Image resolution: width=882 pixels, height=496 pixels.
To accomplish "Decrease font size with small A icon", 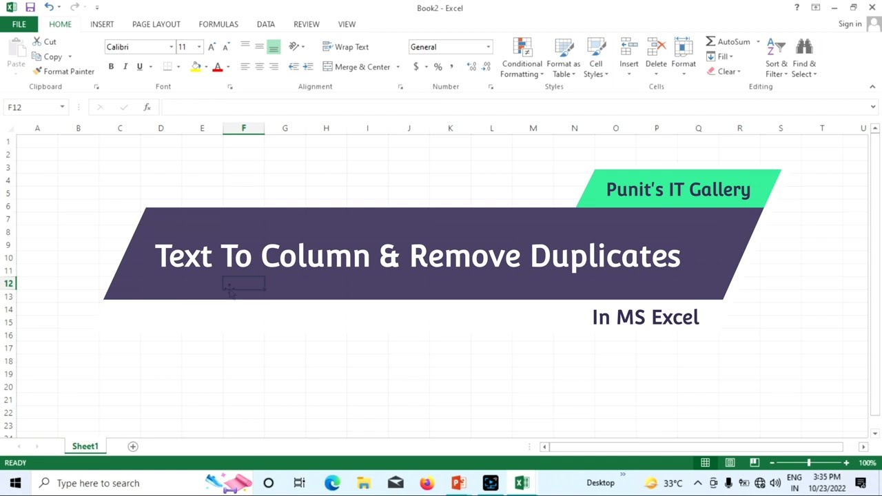I will point(226,47).
